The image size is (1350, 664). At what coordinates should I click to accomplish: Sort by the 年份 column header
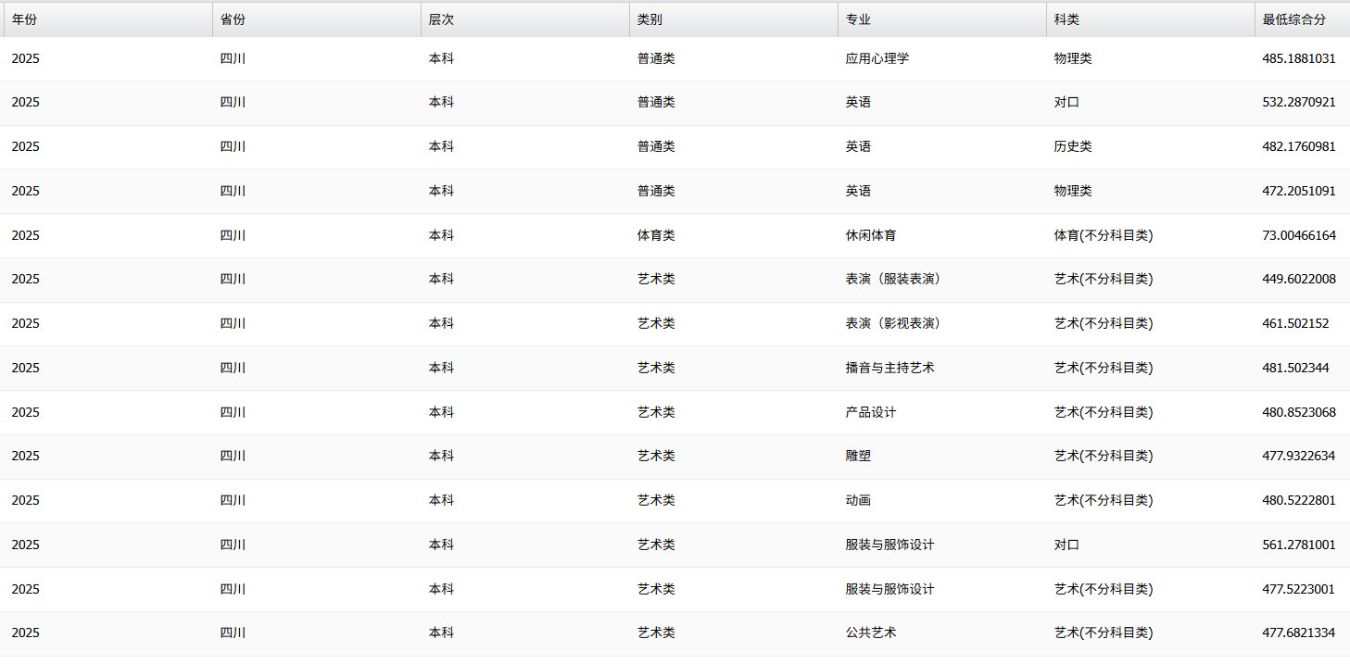coord(107,19)
